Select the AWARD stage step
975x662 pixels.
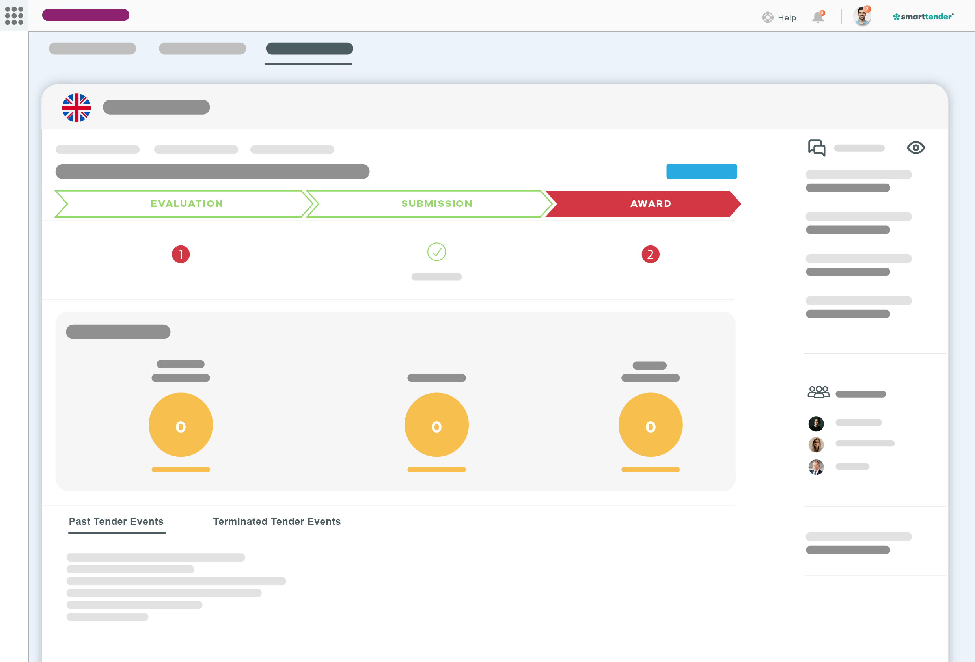643,204
